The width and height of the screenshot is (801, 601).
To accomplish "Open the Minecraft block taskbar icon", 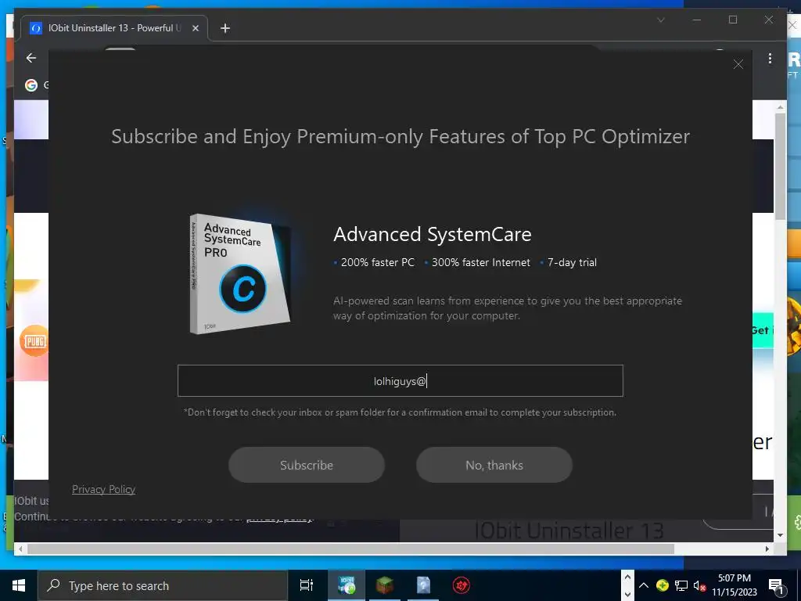I will point(385,585).
